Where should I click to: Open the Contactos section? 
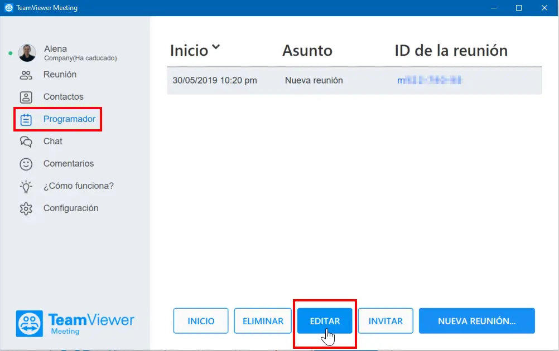pyautogui.click(x=64, y=97)
